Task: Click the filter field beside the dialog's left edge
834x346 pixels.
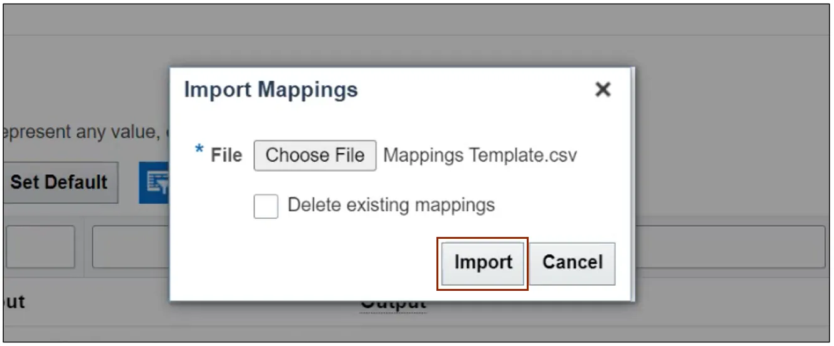Action: coord(130,247)
